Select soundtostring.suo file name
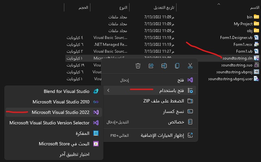Viewport: 261px width, 162px height. (237, 65)
